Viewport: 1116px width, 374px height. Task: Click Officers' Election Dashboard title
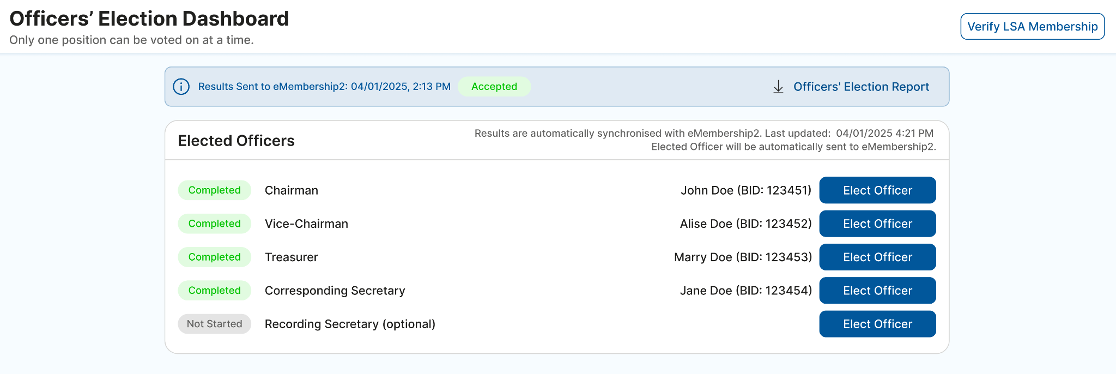click(149, 19)
